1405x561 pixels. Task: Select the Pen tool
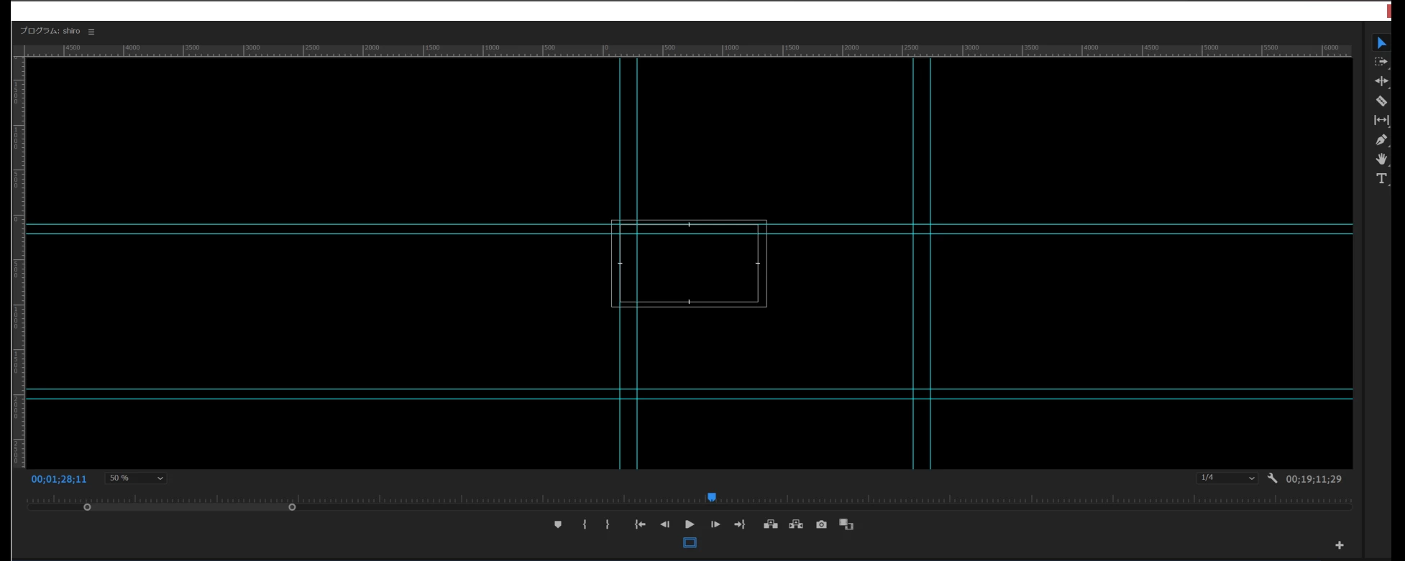pos(1381,139)
